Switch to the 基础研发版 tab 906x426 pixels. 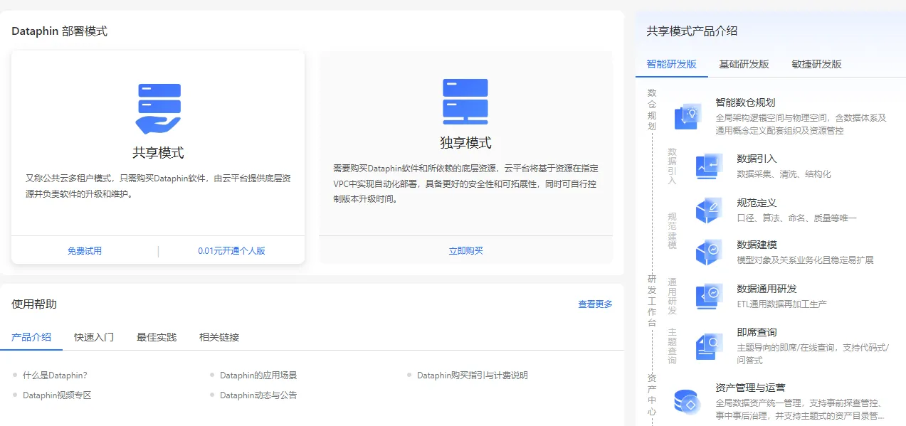point(744,64)
